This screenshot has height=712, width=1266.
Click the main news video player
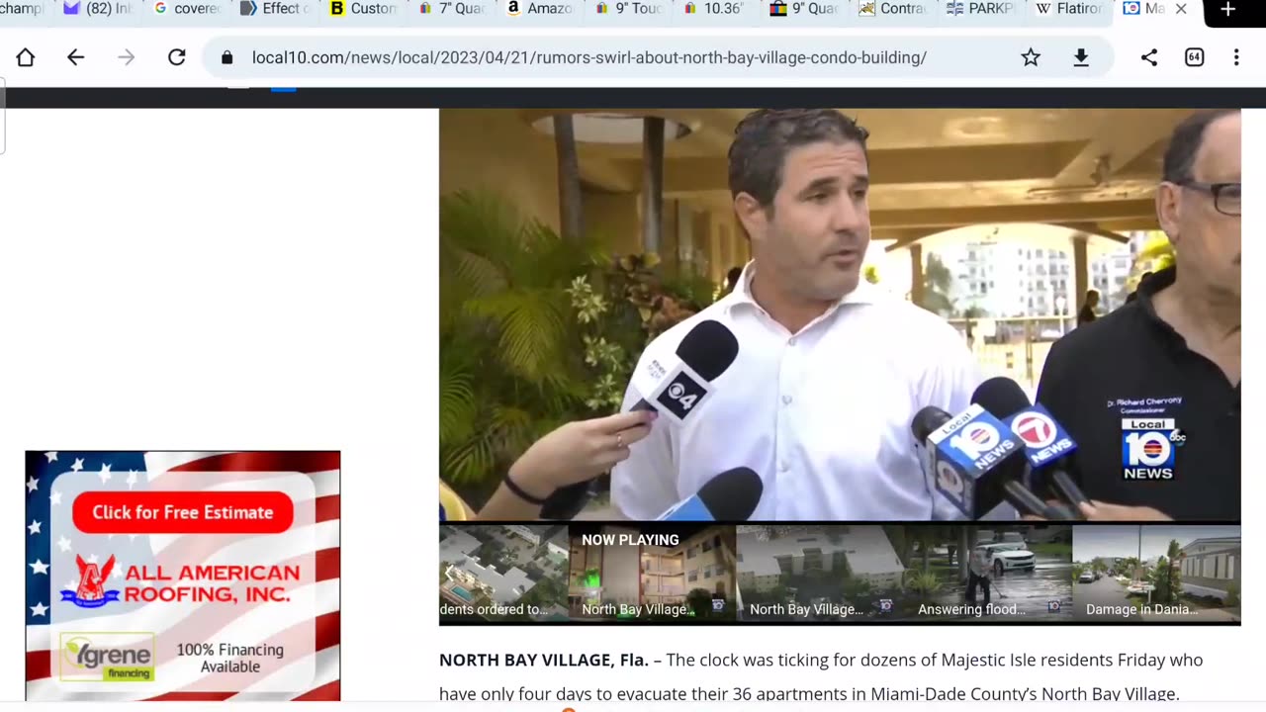click(x=840, y=314)
